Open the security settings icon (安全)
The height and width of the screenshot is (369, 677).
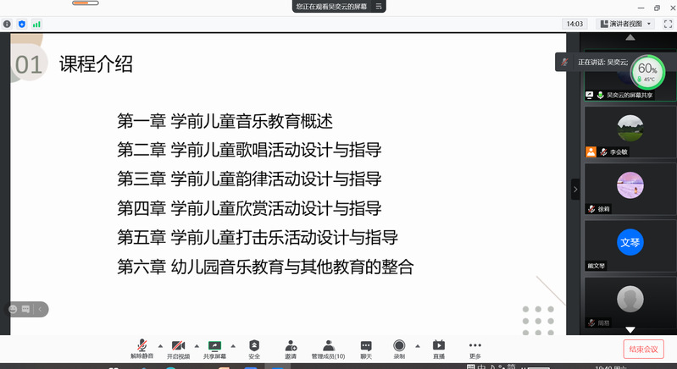(254, 346)
